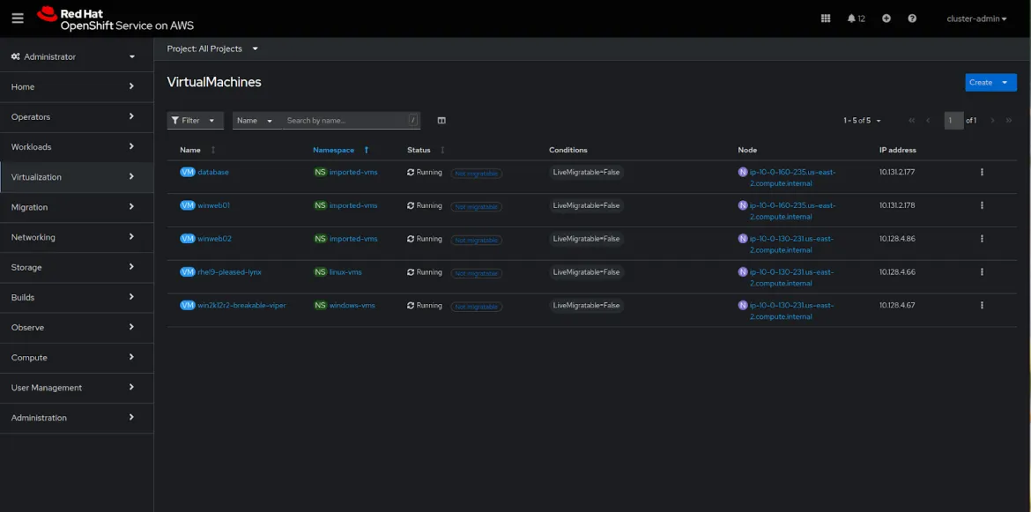The height and width of the screenshot is (512, 1031).
Task: Open node link in winweb02 row
Action: pos(792,244)
